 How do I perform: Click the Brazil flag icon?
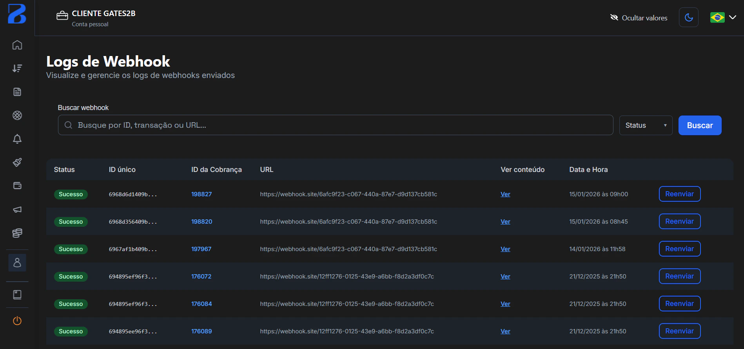click(x=717, y=18)
